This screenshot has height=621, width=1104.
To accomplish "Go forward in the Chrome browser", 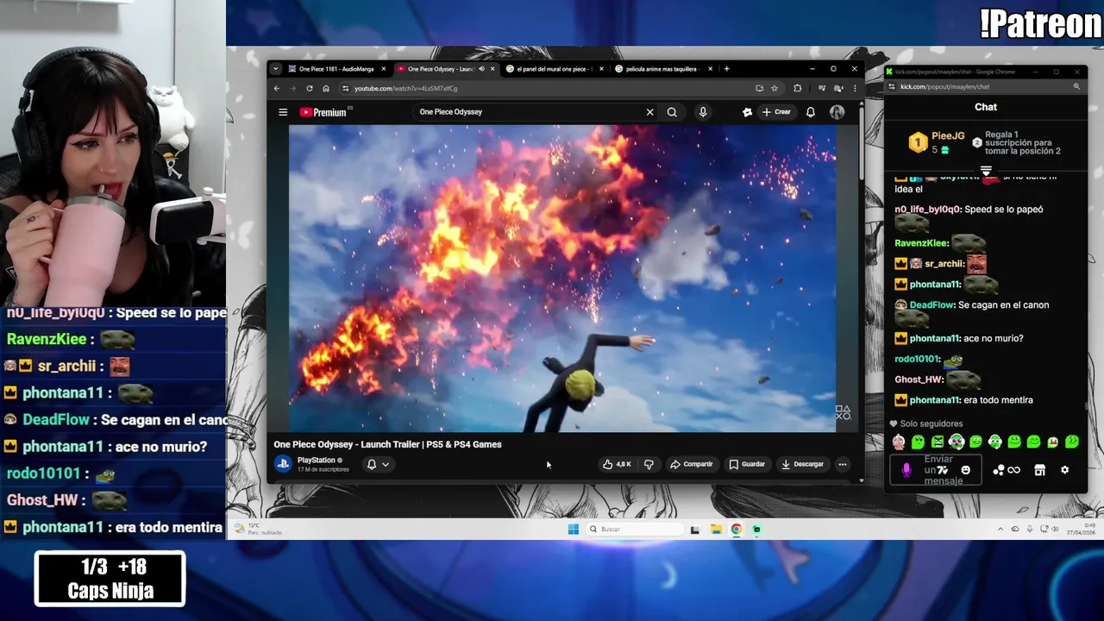I will pyautogui.click(x=293, y=88).
